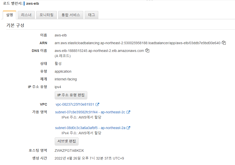Open vpc-08237c25f10e81931 link
This screenshot has height=165, width=235.
(x=75, y=104)
